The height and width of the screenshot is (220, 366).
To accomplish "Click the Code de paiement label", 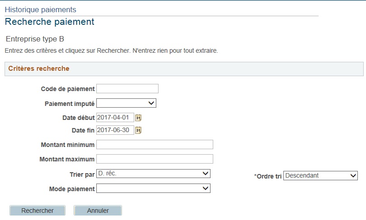I will (68, 89).
